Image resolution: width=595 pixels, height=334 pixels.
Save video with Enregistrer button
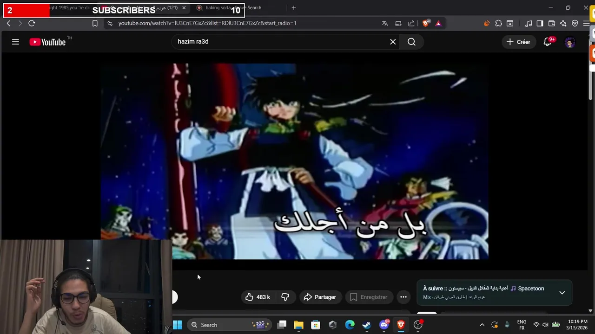(x=368, y=297)
